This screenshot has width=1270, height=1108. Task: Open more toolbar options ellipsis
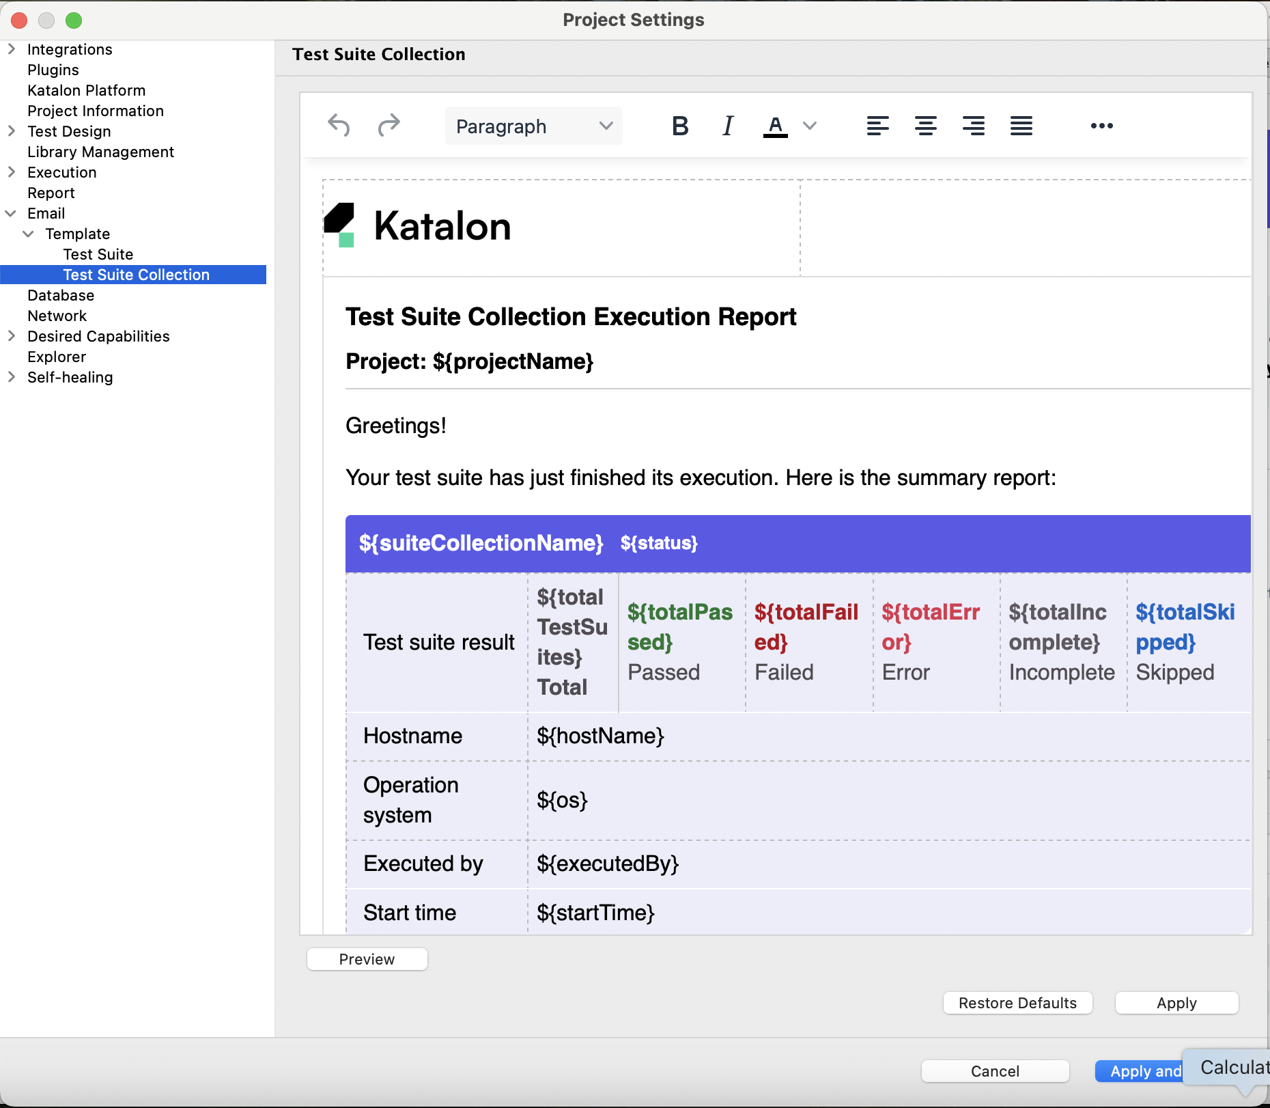1102,126
